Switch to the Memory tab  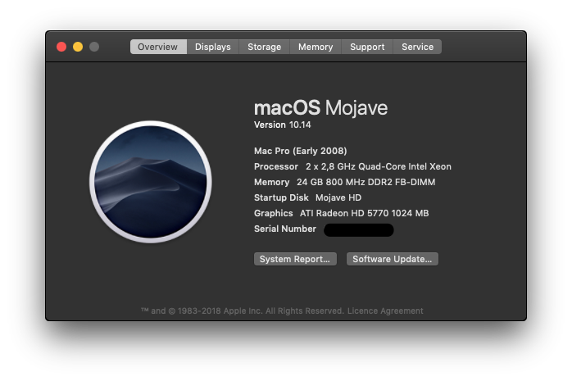[316, 47]
